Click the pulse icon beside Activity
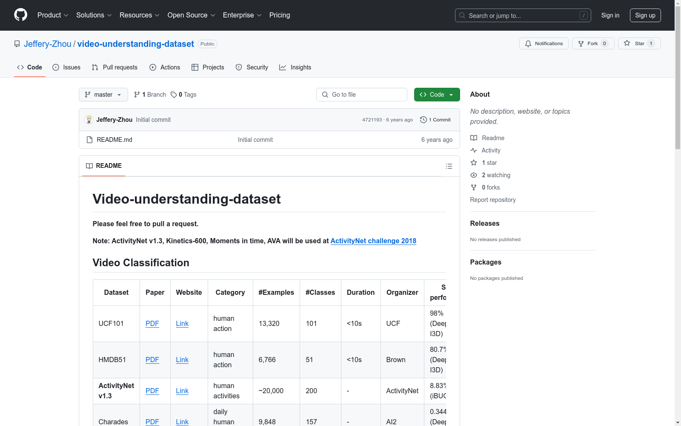 [474, 150]
